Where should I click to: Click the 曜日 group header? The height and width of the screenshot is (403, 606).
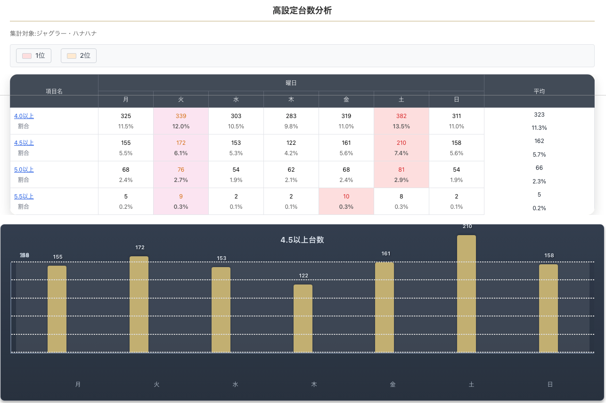(x=291, y=83)
